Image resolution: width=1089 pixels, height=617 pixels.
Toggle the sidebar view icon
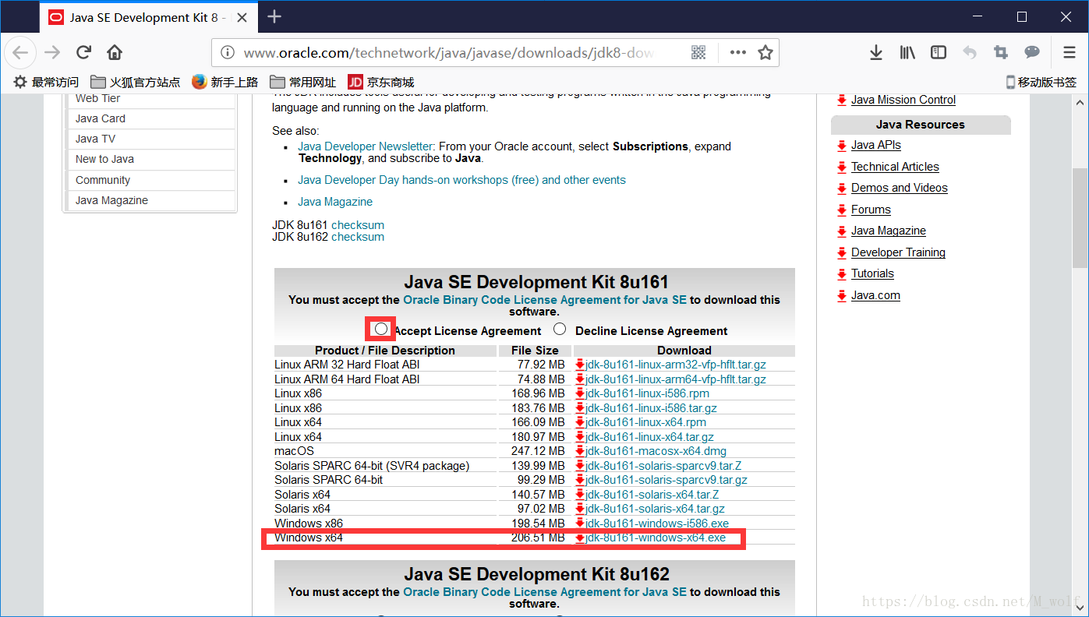click(939, 52)
